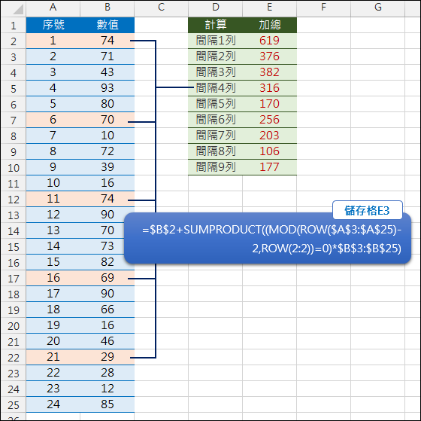The height and width of the screenshot is (421, 421).
Task: Select value 82 in row 16
Action: click(107, 262)
